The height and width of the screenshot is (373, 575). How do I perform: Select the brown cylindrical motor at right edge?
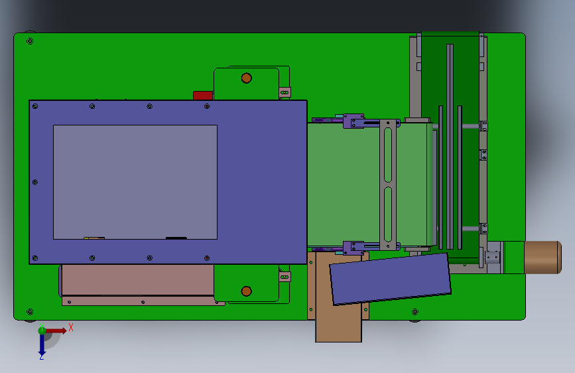(x=543, y=258)
